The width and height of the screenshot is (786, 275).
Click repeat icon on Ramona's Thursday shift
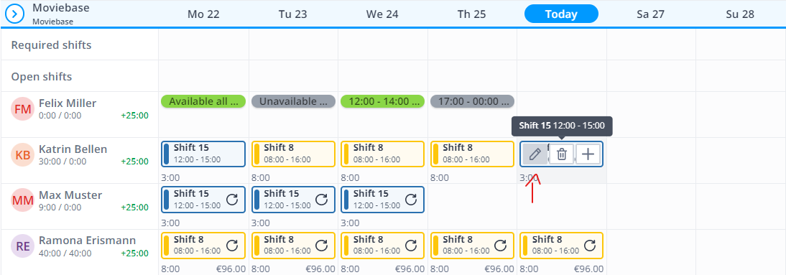pos(501,246)
